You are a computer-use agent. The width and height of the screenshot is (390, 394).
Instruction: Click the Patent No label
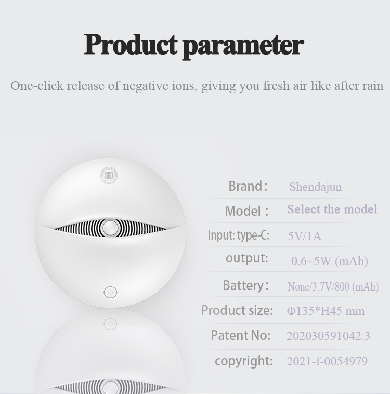coord(240,335)
